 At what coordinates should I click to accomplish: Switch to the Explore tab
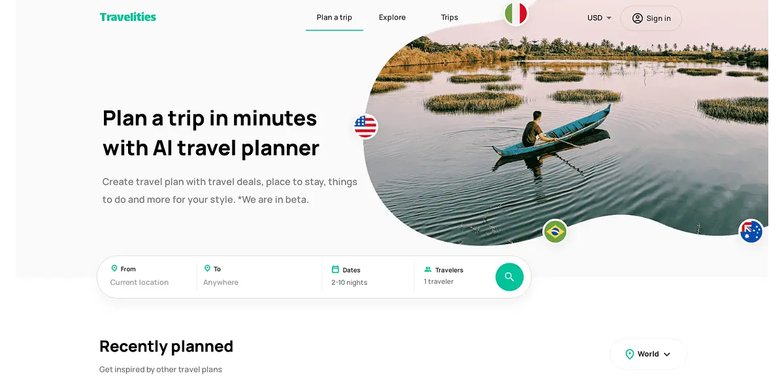392,18
